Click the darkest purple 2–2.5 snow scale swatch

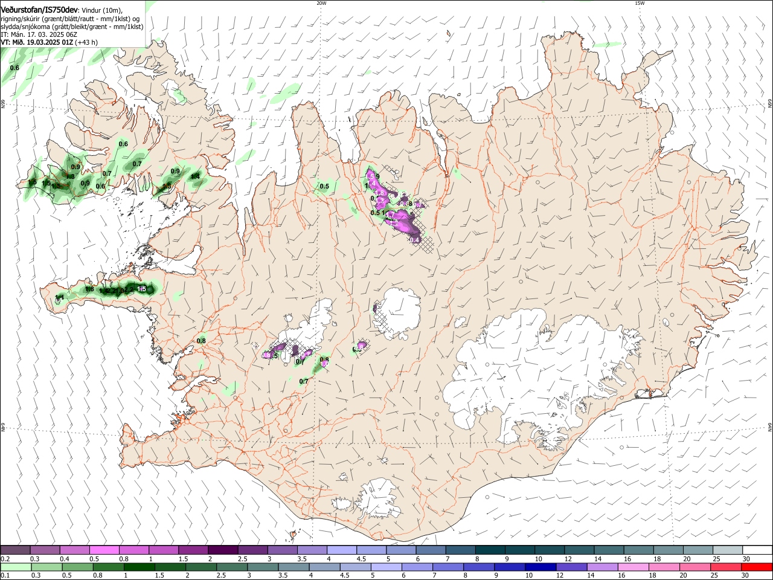[x=223, y=550]
